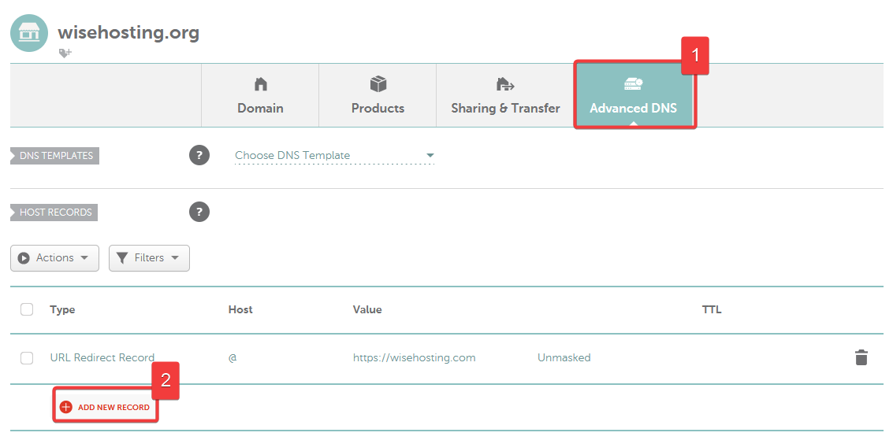This screenshot has height=440, width=893.
Task: Click the HOST RECORDS section label
Action: pyautogui.click(x=54, y=212)
